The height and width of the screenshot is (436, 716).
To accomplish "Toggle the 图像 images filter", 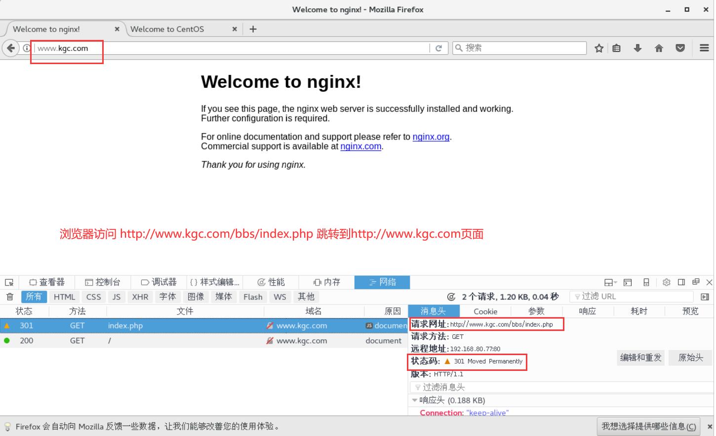I will click(196, 296).
